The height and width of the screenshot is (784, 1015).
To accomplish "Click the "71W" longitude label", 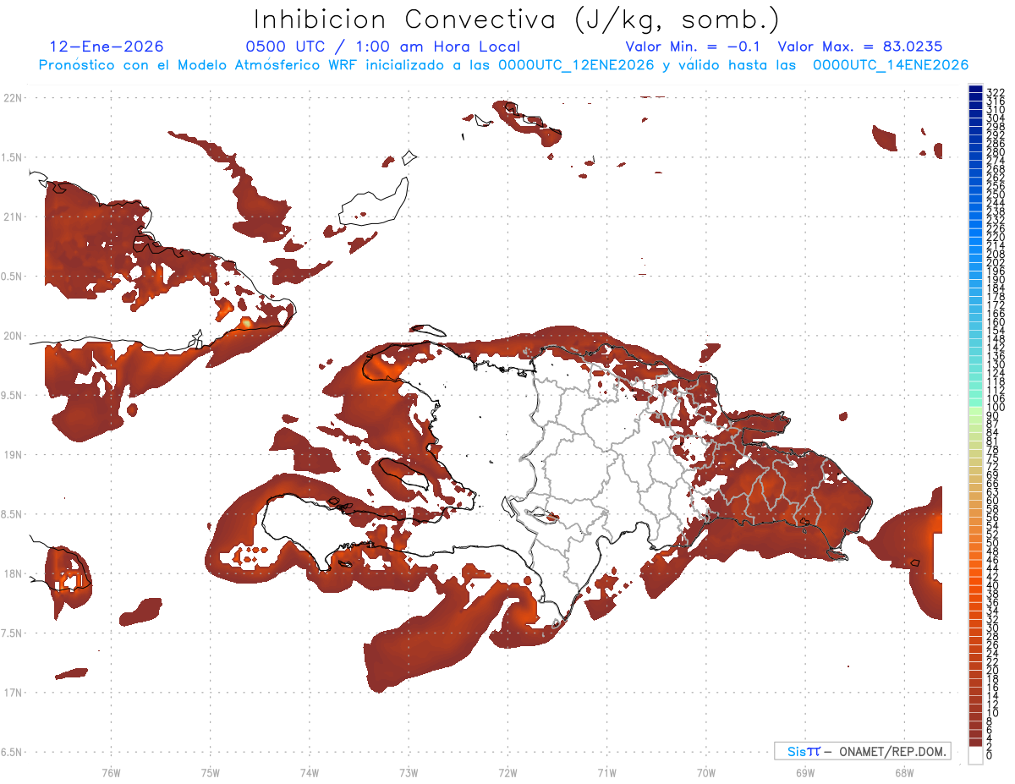I will [606, 772].
